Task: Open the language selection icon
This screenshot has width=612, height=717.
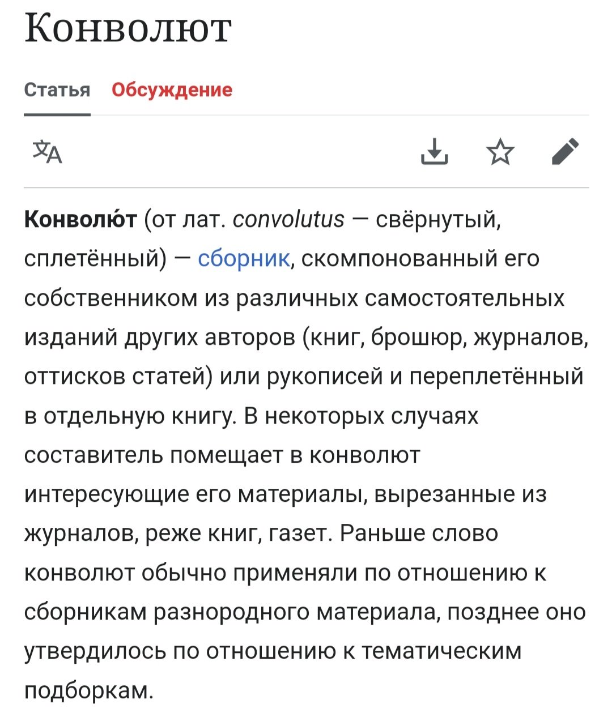Action: (x=48, y=151)
